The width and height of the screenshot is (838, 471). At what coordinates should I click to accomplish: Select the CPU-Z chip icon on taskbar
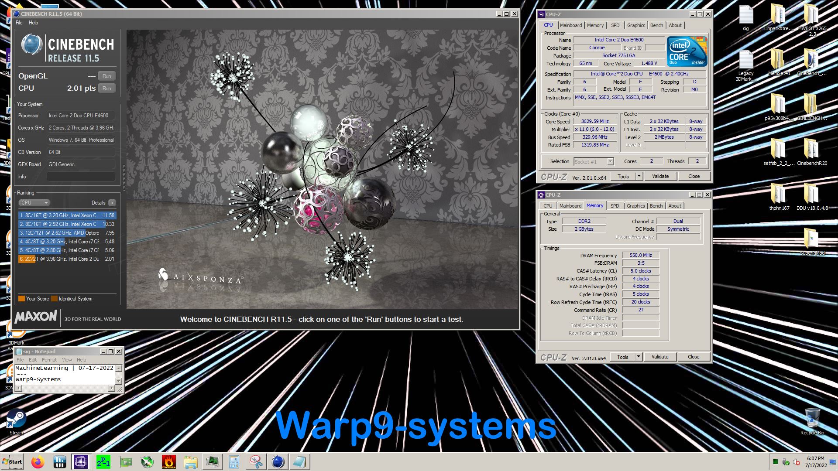click(81, 462)
